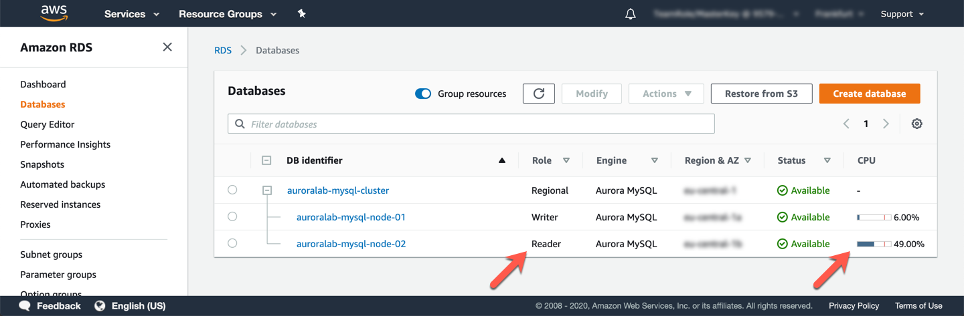
Task: Close the Amazon RDS sidebar panel
Action: 167,47
